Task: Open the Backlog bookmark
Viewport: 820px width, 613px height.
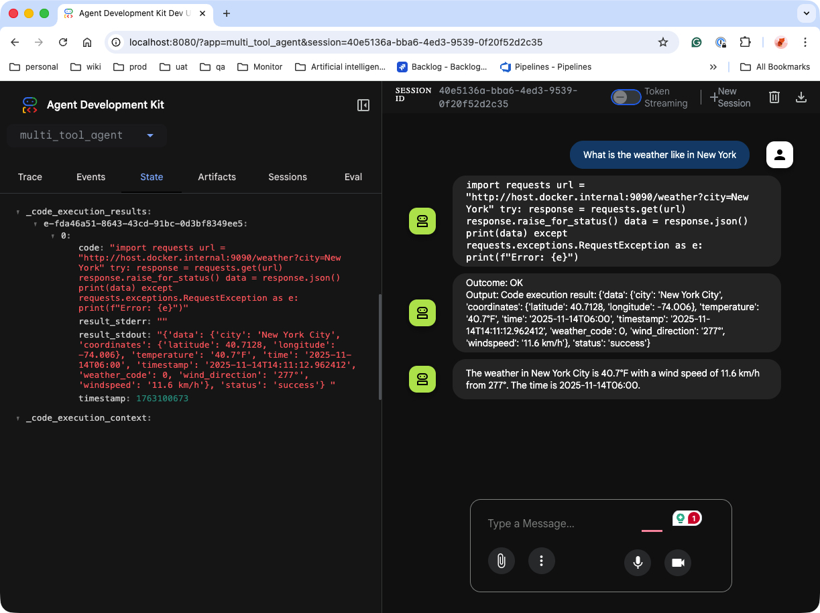Action: click(x=443, y=67)
